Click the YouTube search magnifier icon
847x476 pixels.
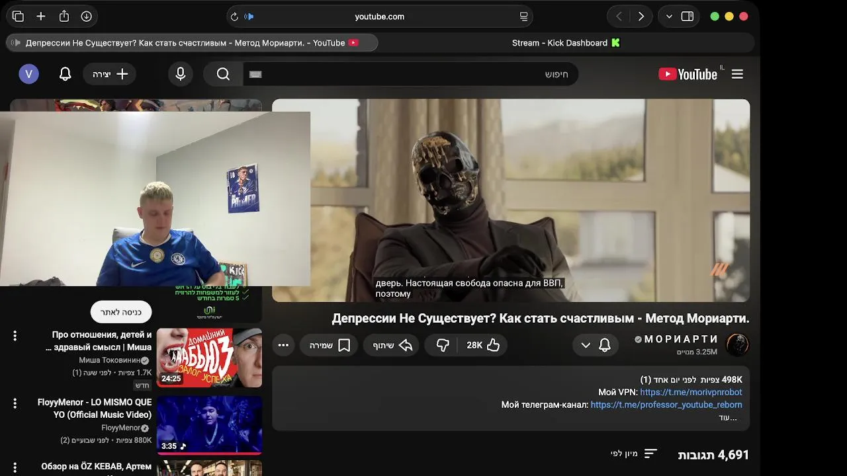(223, 74)
